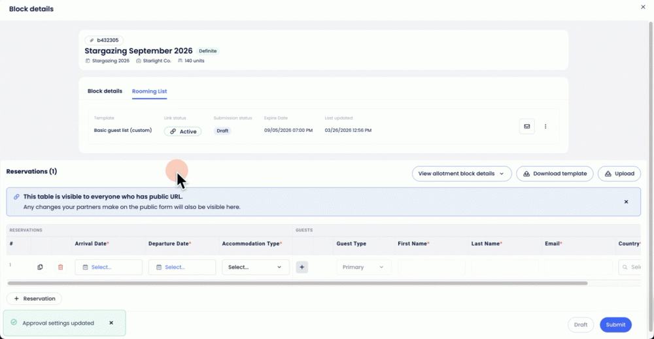Click the Email input field
Image resolution: width=654 pixels, height=339 pixels.
(x=579, y=267)
